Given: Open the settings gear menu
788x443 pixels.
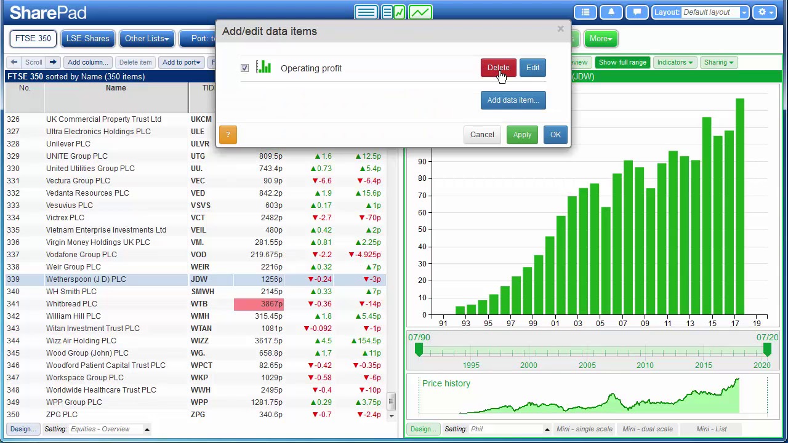Looking at the screenshot, I should point(766,12).
